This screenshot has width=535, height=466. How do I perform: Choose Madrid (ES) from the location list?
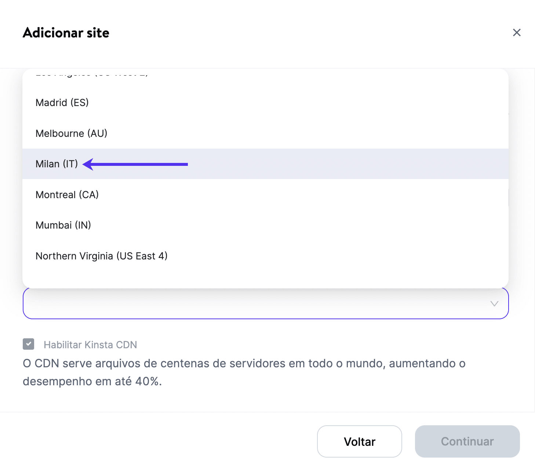coord(62,103)
